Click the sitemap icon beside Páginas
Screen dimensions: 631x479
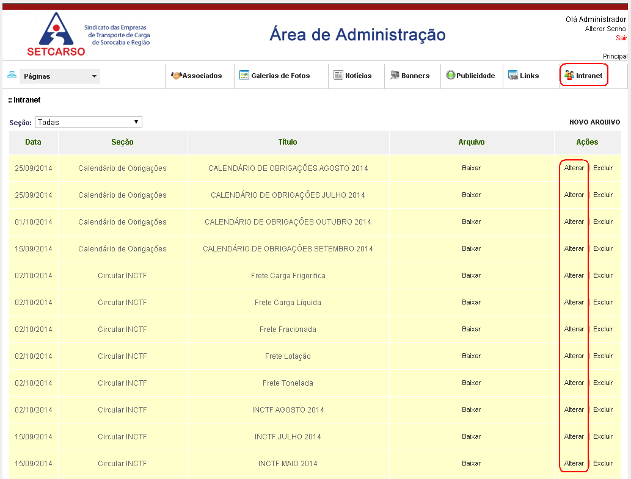[x=12, y=74]
